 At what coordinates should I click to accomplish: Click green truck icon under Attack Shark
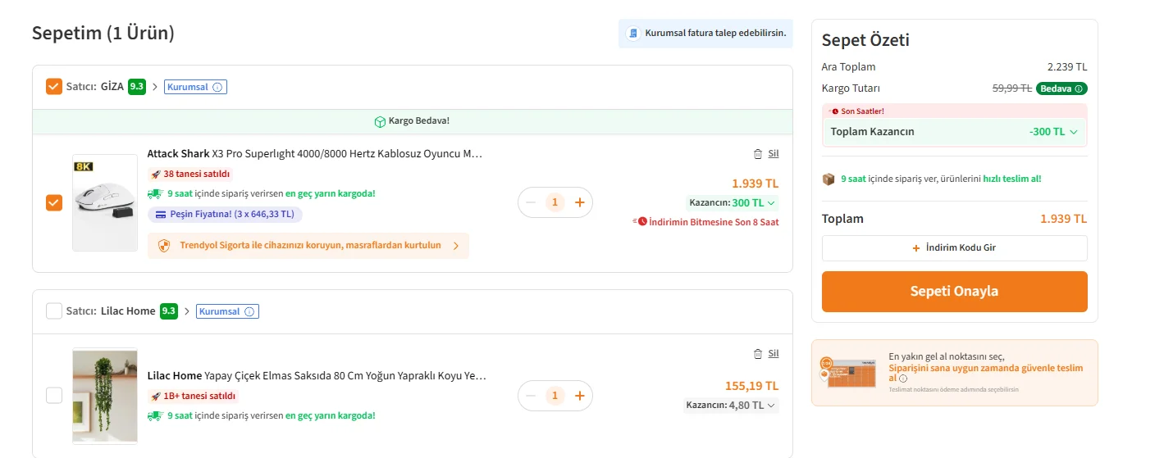pyautogui.click(x=155, y=194)
